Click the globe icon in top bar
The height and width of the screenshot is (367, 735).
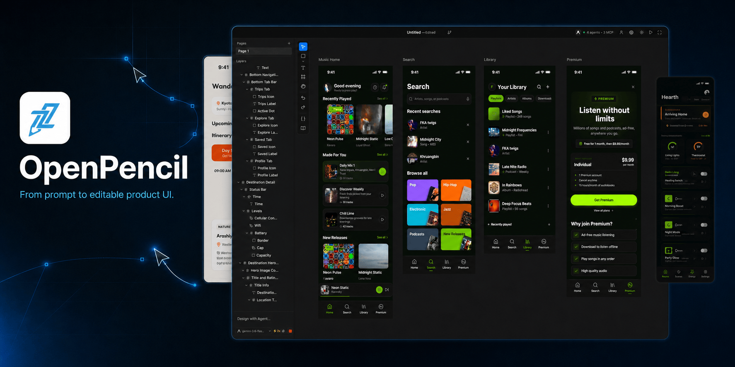[x=631, y=32]
